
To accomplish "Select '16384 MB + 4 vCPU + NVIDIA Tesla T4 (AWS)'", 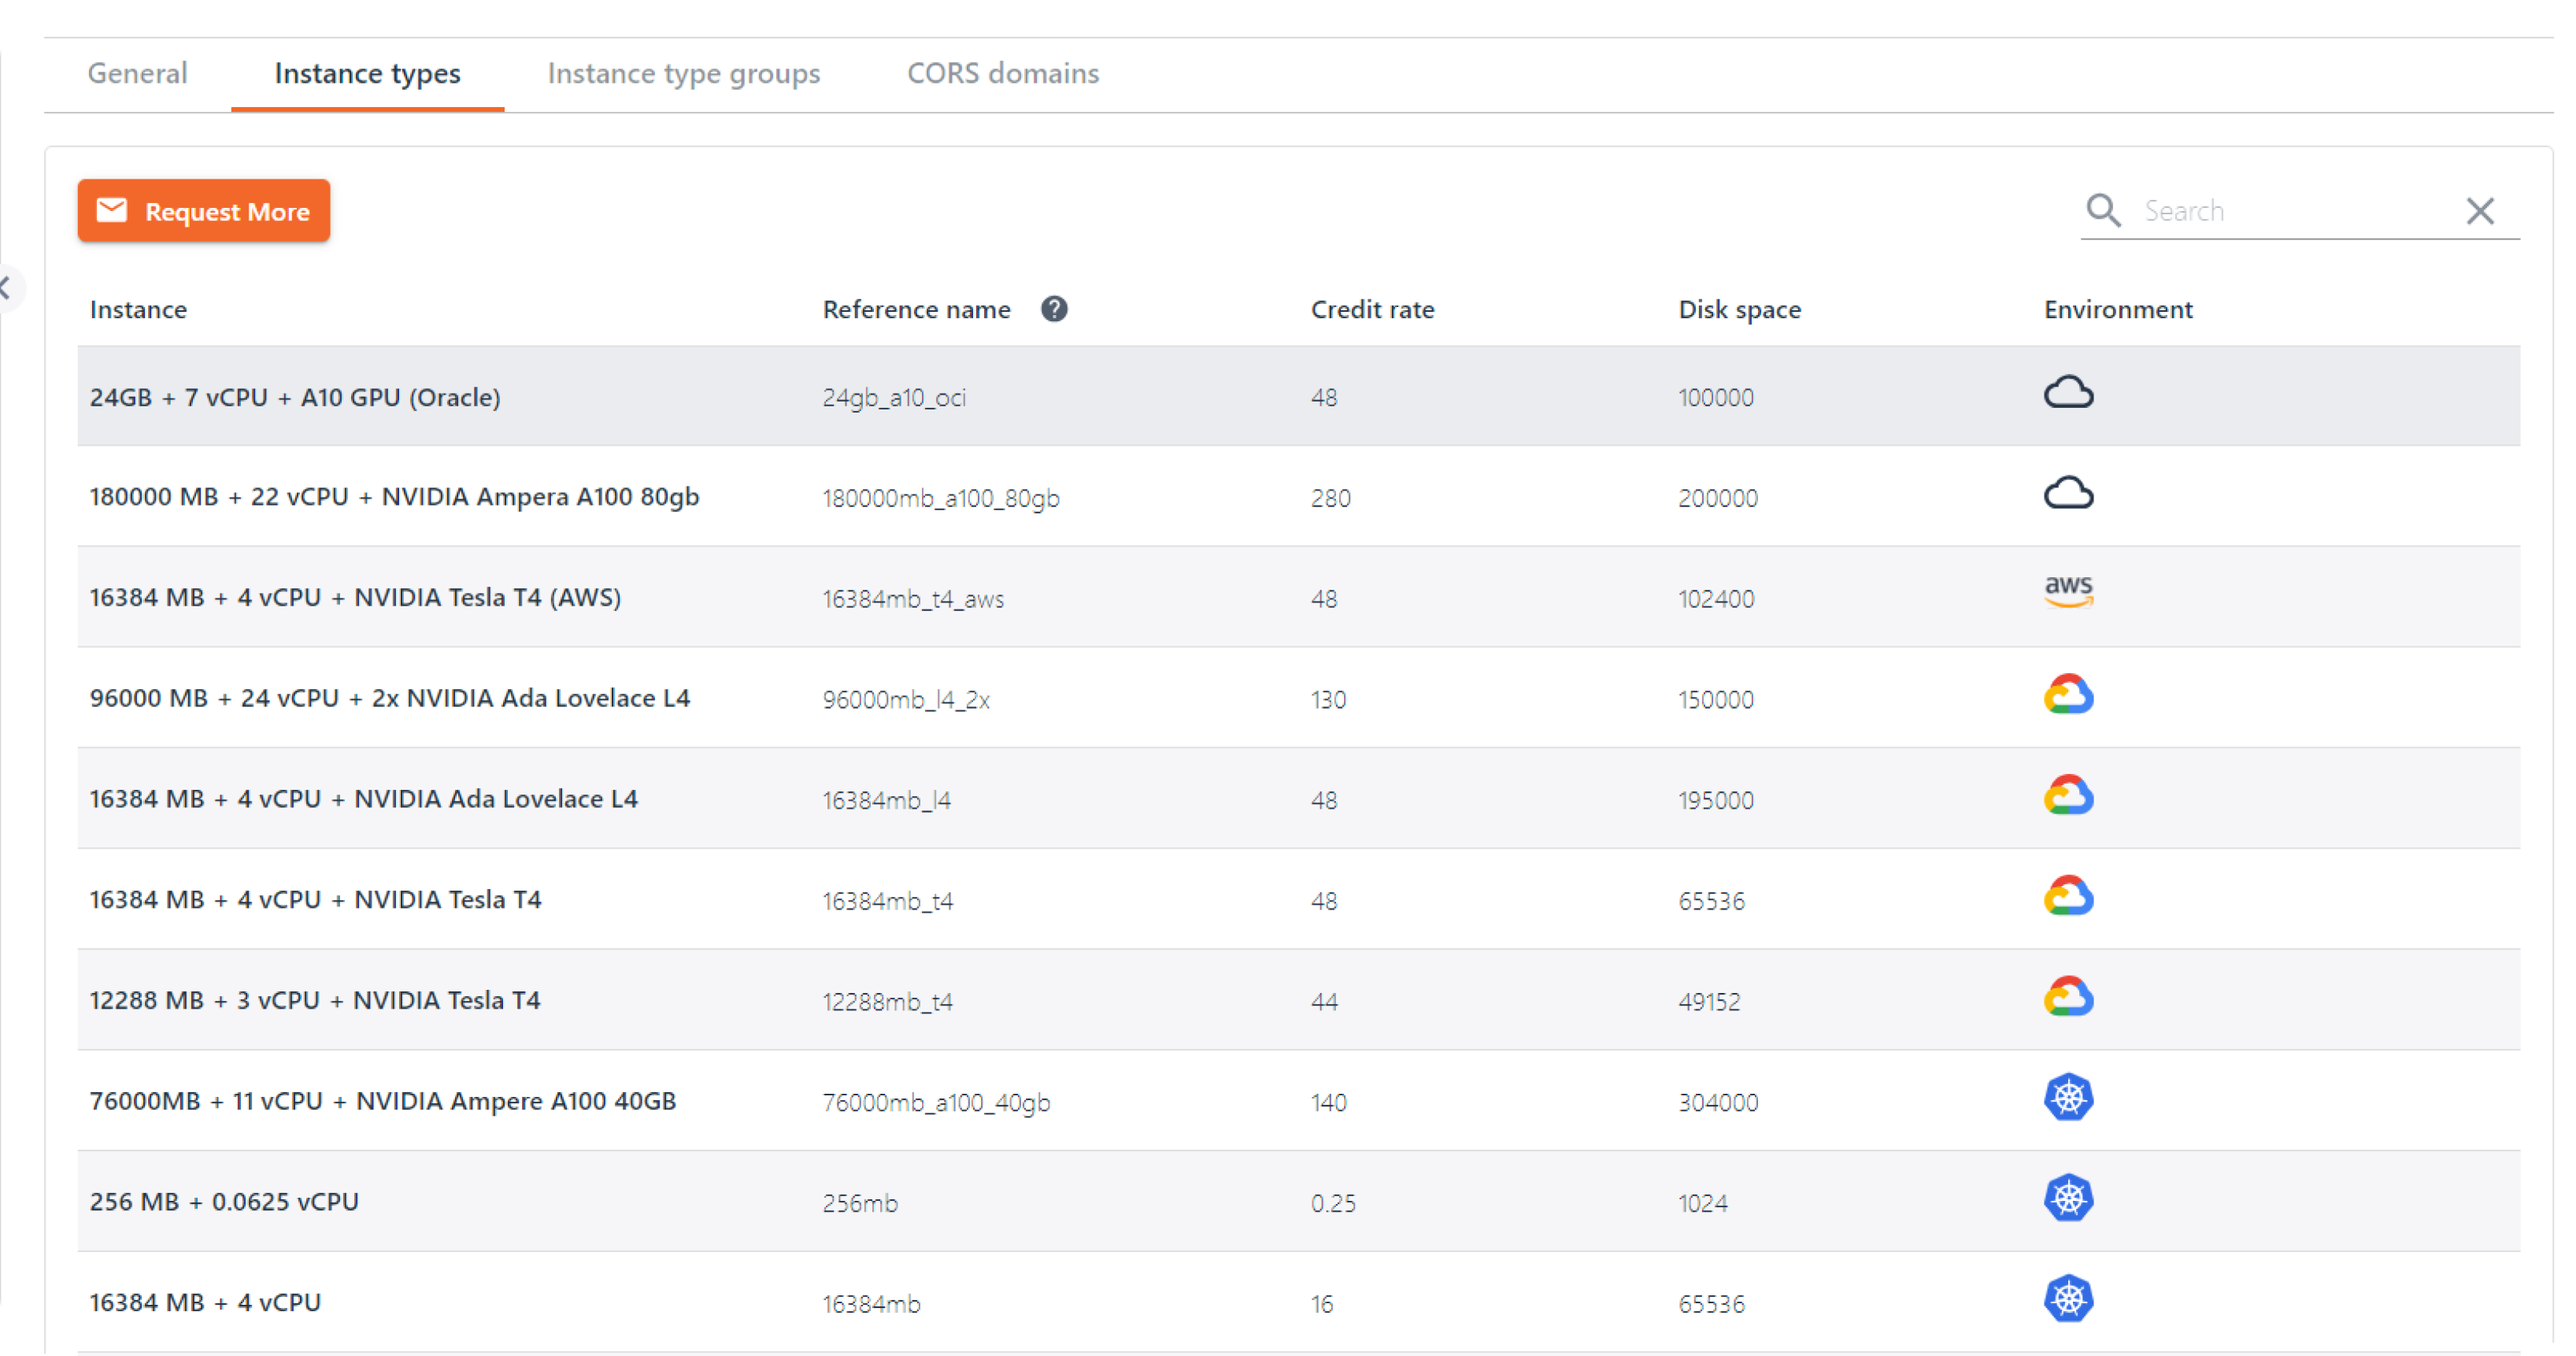I will click(x=355, y=597).
